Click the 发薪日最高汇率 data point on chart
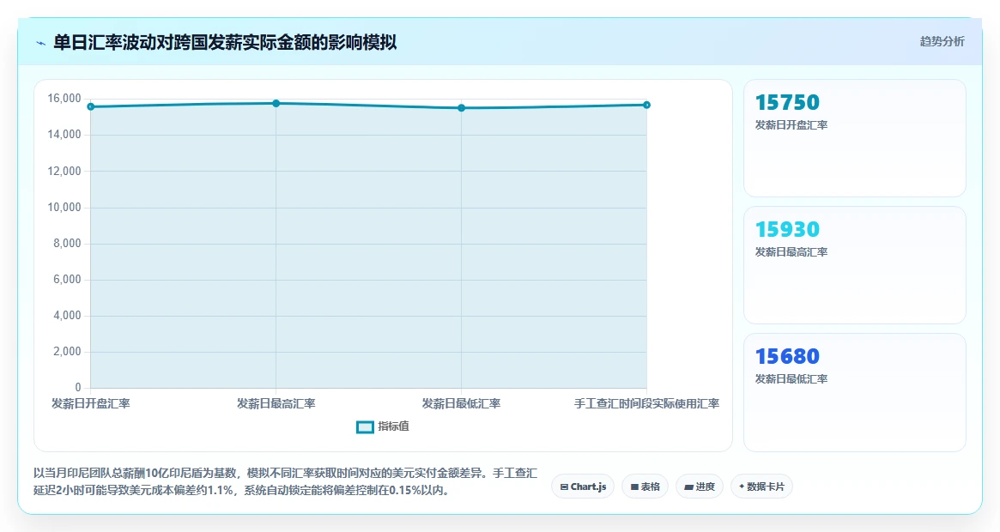This screenshot has height=532, width=1000. (x=276, y=103)
